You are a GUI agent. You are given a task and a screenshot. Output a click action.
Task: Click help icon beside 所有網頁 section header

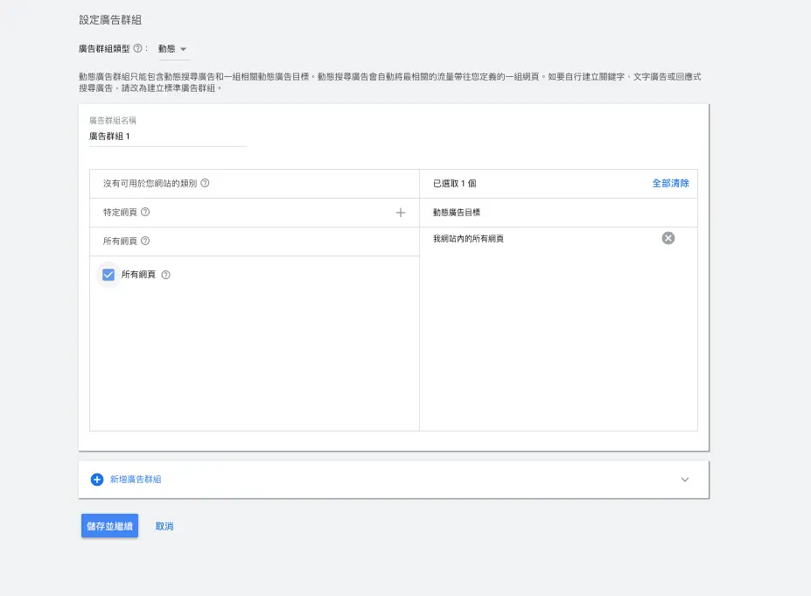pos(145,241)
